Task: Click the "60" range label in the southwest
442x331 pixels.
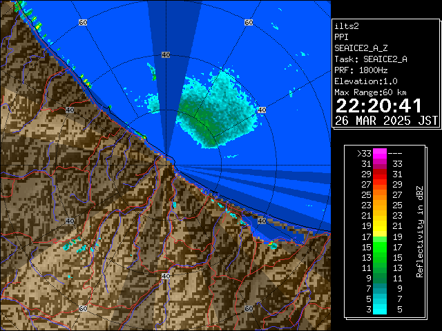Action: 83,308
